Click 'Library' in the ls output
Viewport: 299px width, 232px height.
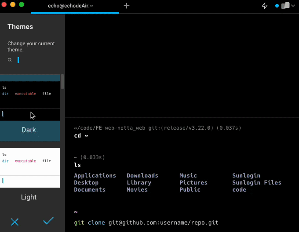tap(139, 182)
